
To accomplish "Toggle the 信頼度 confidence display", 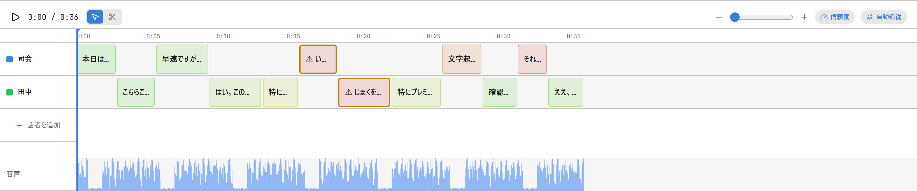I will [x=835, y=17].
